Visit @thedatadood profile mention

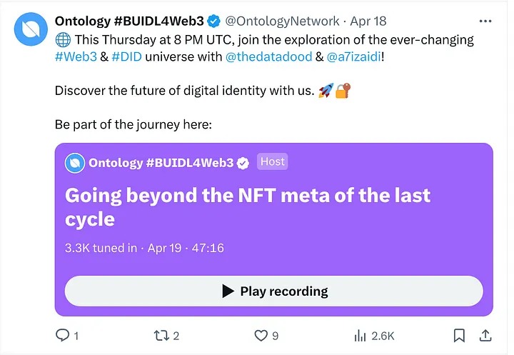[x=268, y=57]
